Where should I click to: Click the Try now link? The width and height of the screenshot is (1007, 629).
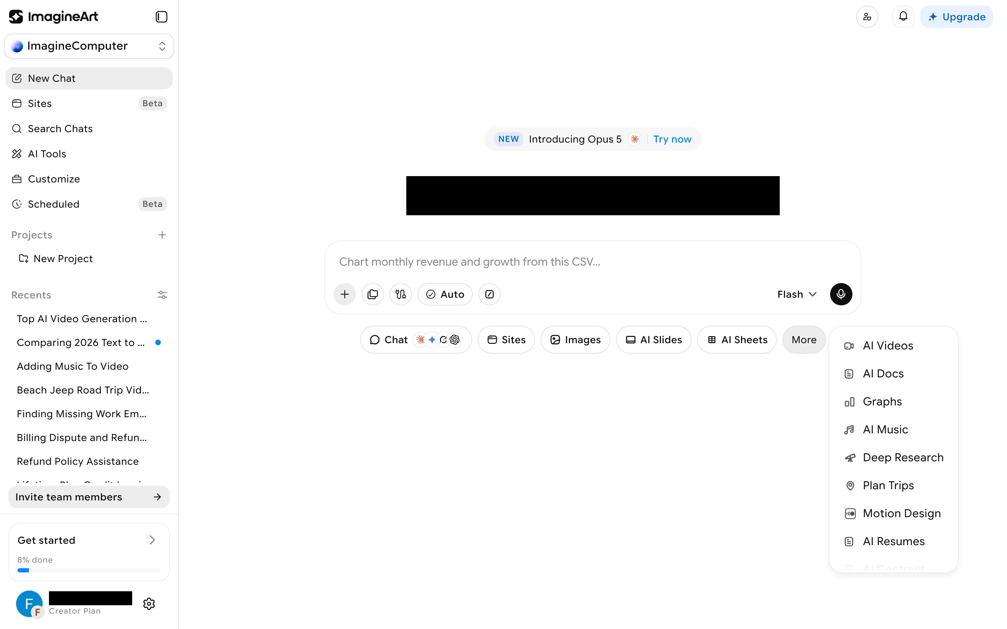click(x=672, y=139)
